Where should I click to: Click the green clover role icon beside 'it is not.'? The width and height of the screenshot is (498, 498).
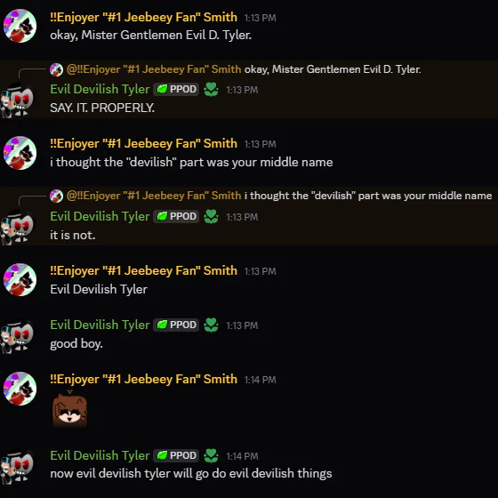tap(211, 217)
